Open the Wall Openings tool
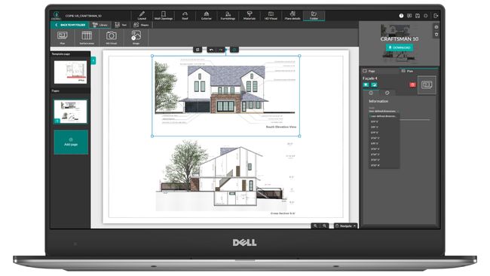Image resolution: width=490 pixels, height=276 pixels. coord(164,16)
